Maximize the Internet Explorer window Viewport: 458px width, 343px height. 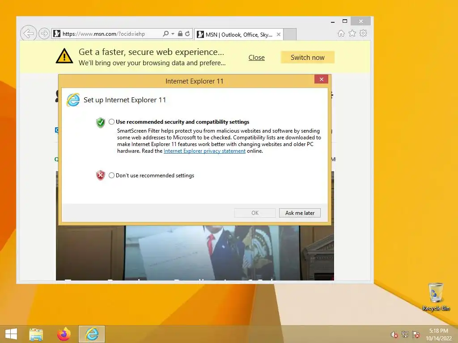[345, 21]
